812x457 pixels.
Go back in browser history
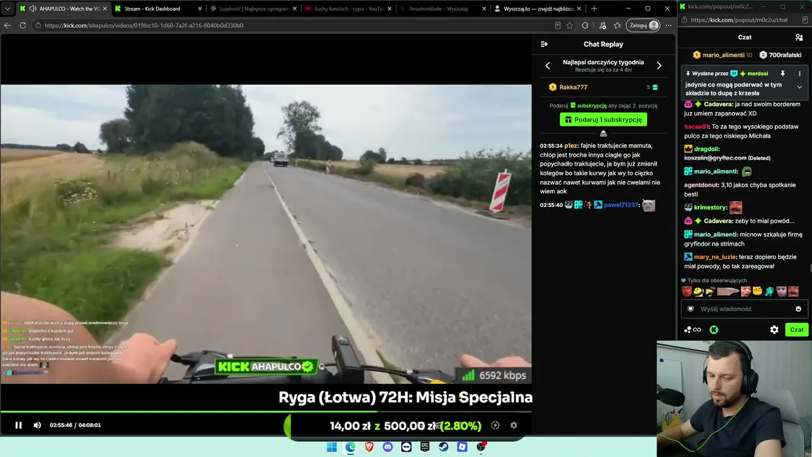click(x=8, y=25)
